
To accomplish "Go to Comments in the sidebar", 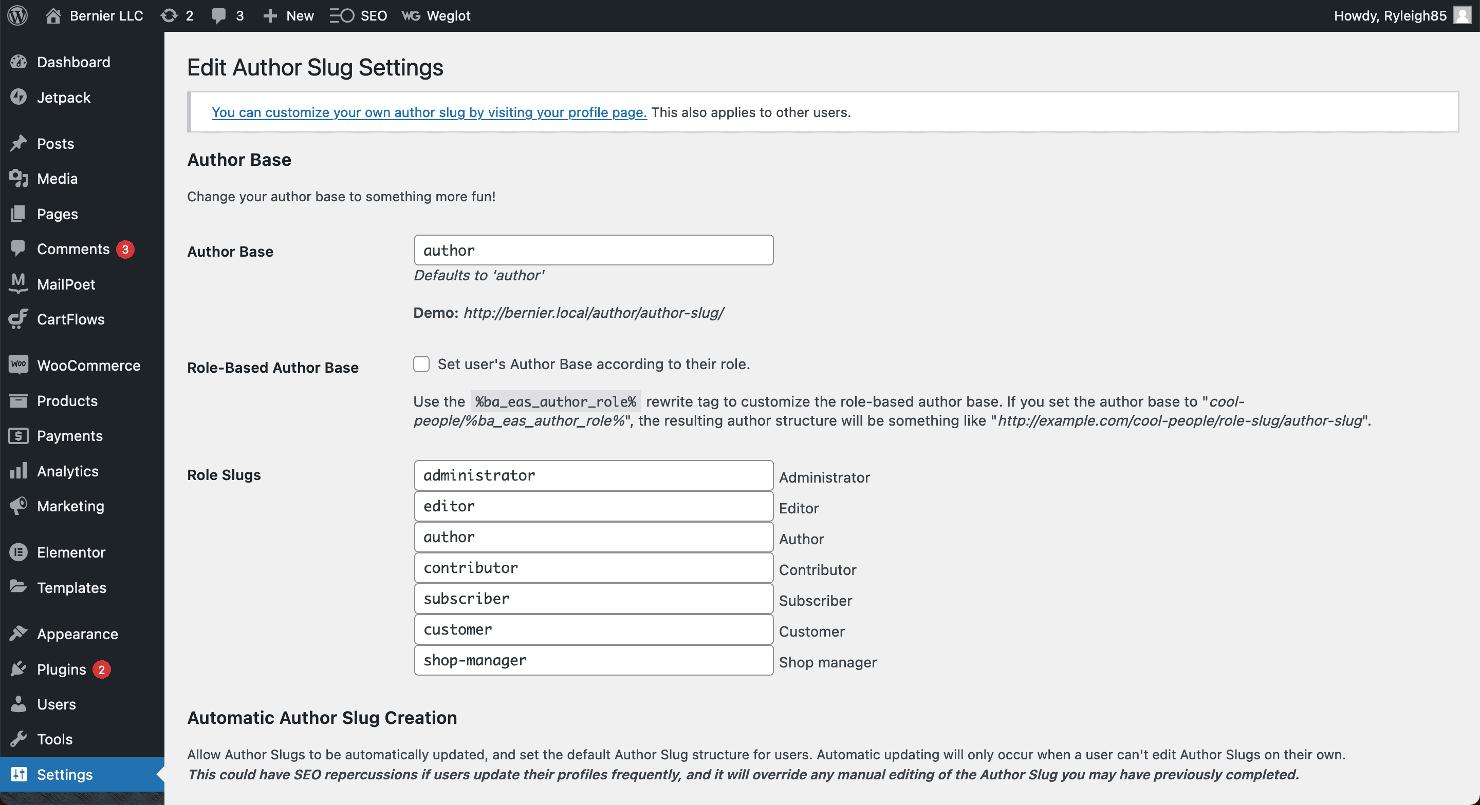I will click(x=73, y=248).
